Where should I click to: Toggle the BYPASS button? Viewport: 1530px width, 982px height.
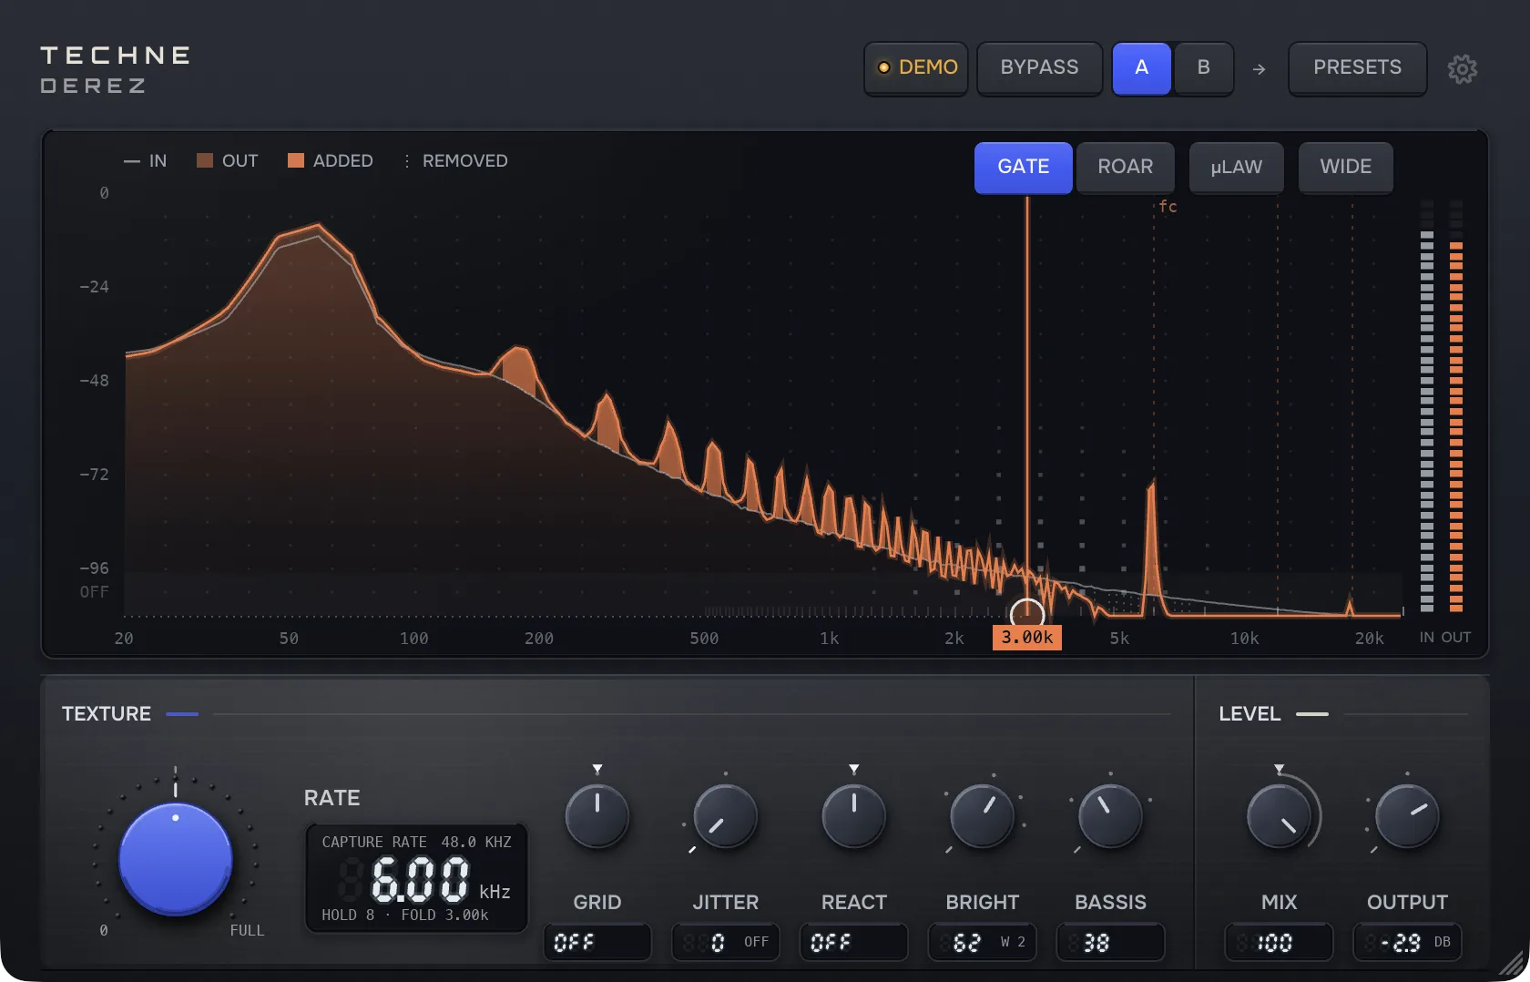click(1039, 67)
